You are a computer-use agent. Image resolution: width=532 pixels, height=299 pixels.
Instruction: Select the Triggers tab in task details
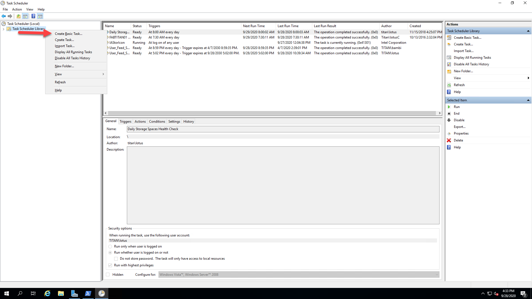(125, 121)
